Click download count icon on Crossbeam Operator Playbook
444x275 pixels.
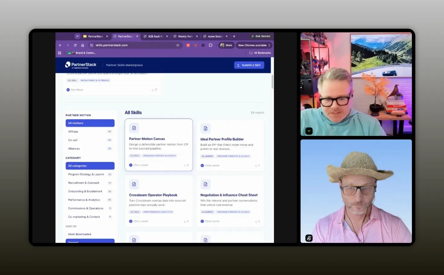tap(185, 222)
